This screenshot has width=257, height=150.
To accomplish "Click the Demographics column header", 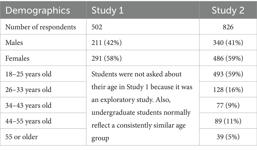I will (38, 10).
